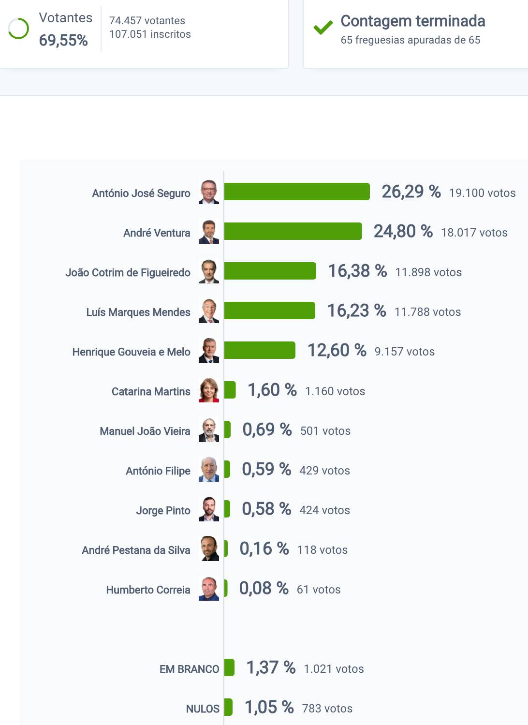The image size is (528, 725).
Task: Click the circular turnout progress ring
Action: [x=19, y=29]
